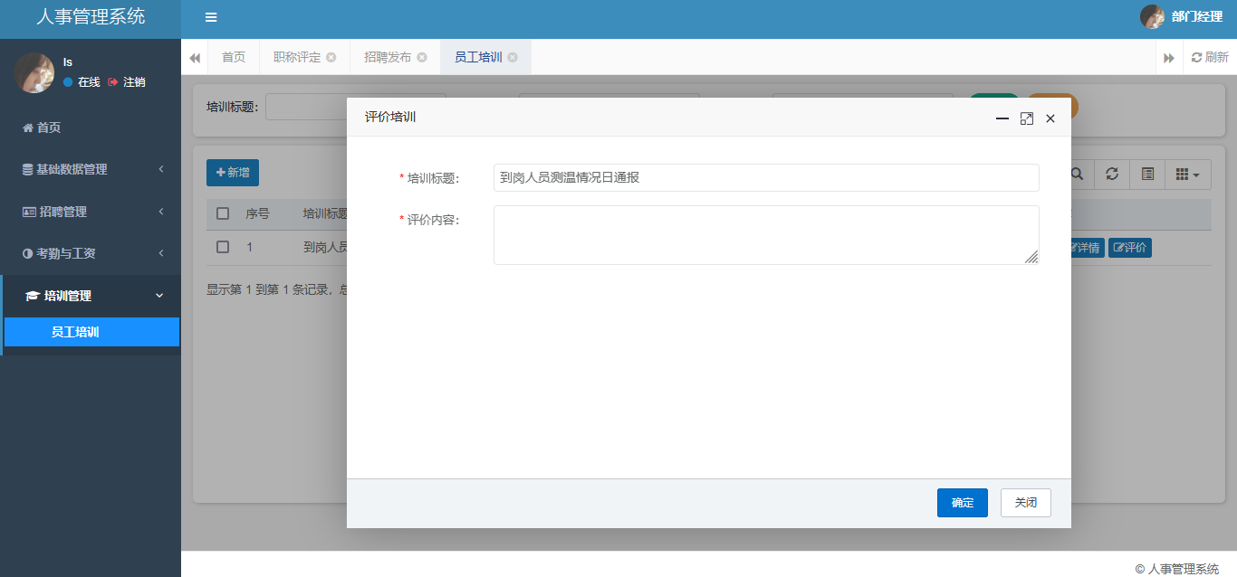Check the row 1 checkbox
This screenshot has width=1237, height=577.
point(223,247)
